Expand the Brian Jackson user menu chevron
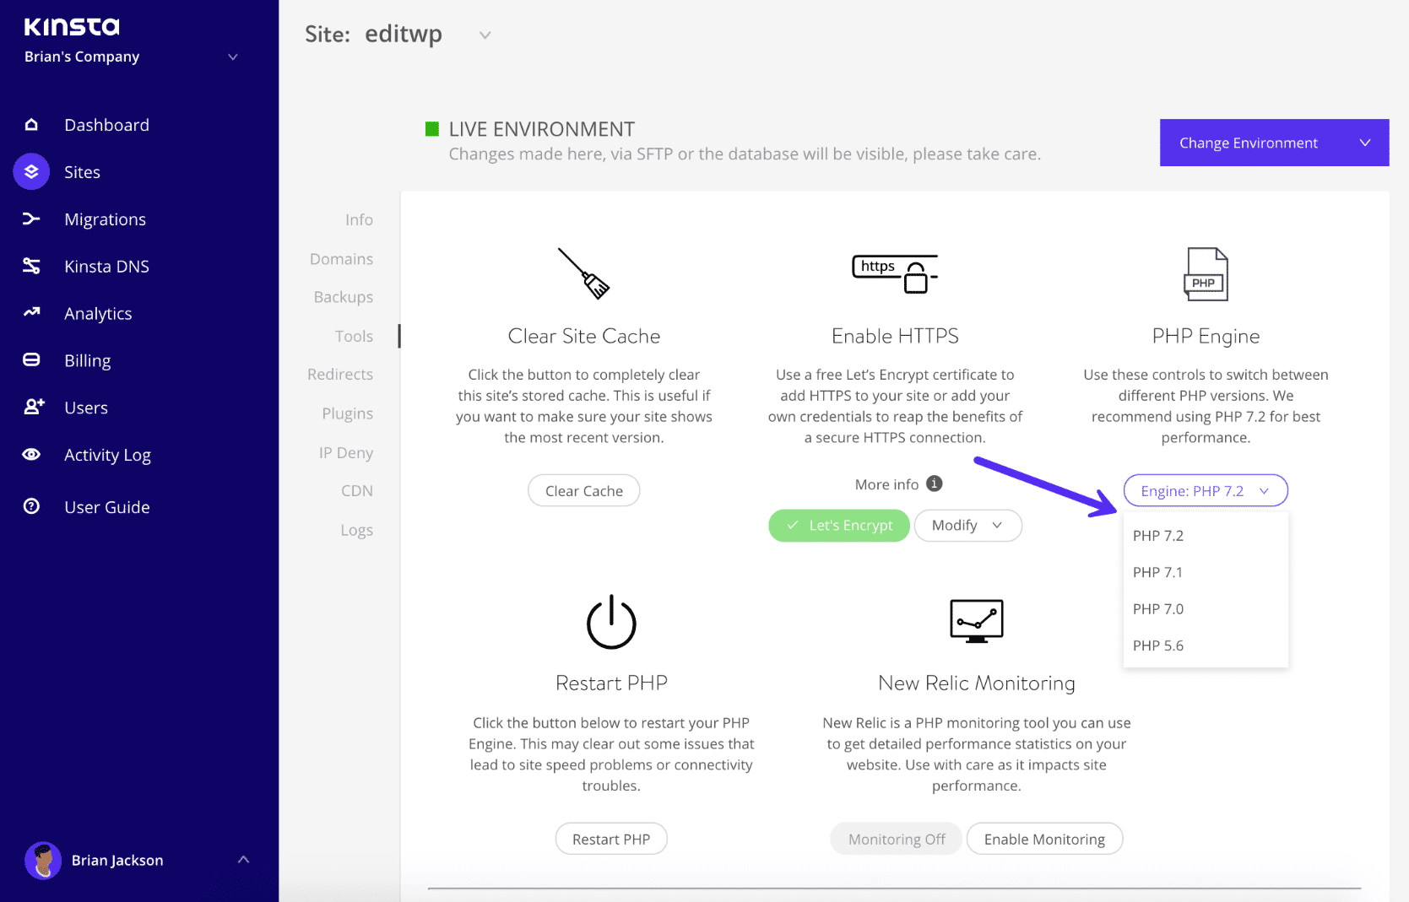1409x902 pixels. tap(243, 860)
